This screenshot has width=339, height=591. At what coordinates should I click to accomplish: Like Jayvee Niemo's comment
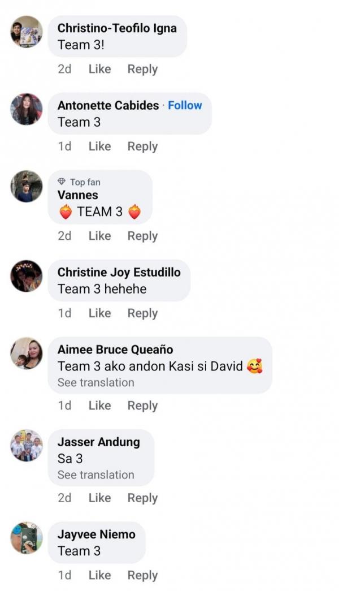coord(100,575)
